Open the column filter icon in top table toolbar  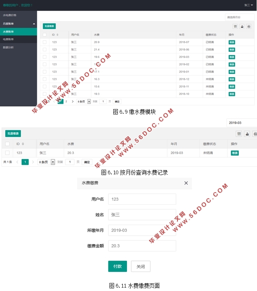click(235, 26)
